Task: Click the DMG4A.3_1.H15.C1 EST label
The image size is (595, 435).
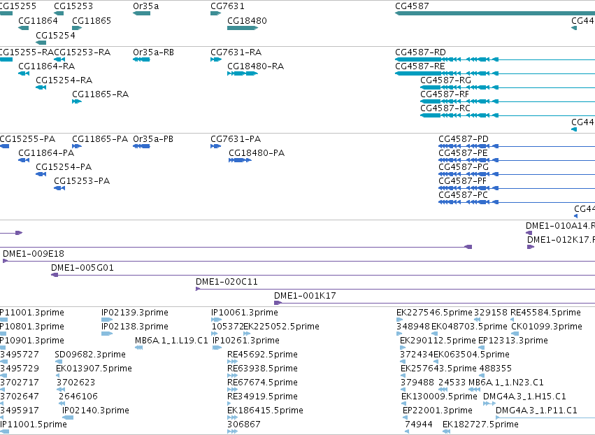Action: [x=524, y=397]
